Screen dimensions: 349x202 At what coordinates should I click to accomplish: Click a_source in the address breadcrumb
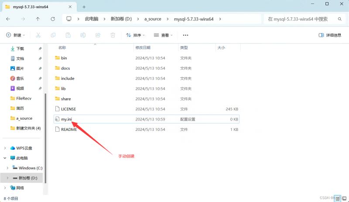tap(152, 19)
